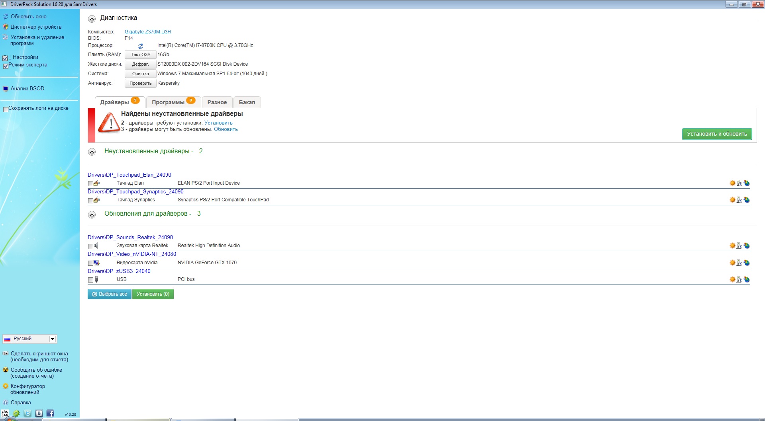Open the Gigabyte Z370M D3H link

tap(148, 32)
